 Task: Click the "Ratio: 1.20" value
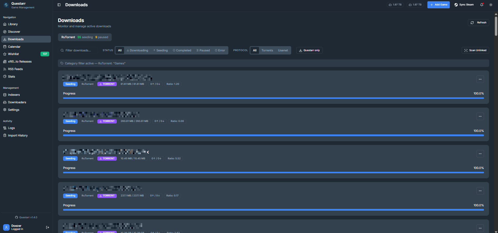coord(173,84)
